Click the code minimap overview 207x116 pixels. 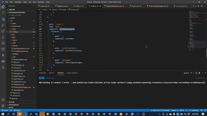[197, 31]
